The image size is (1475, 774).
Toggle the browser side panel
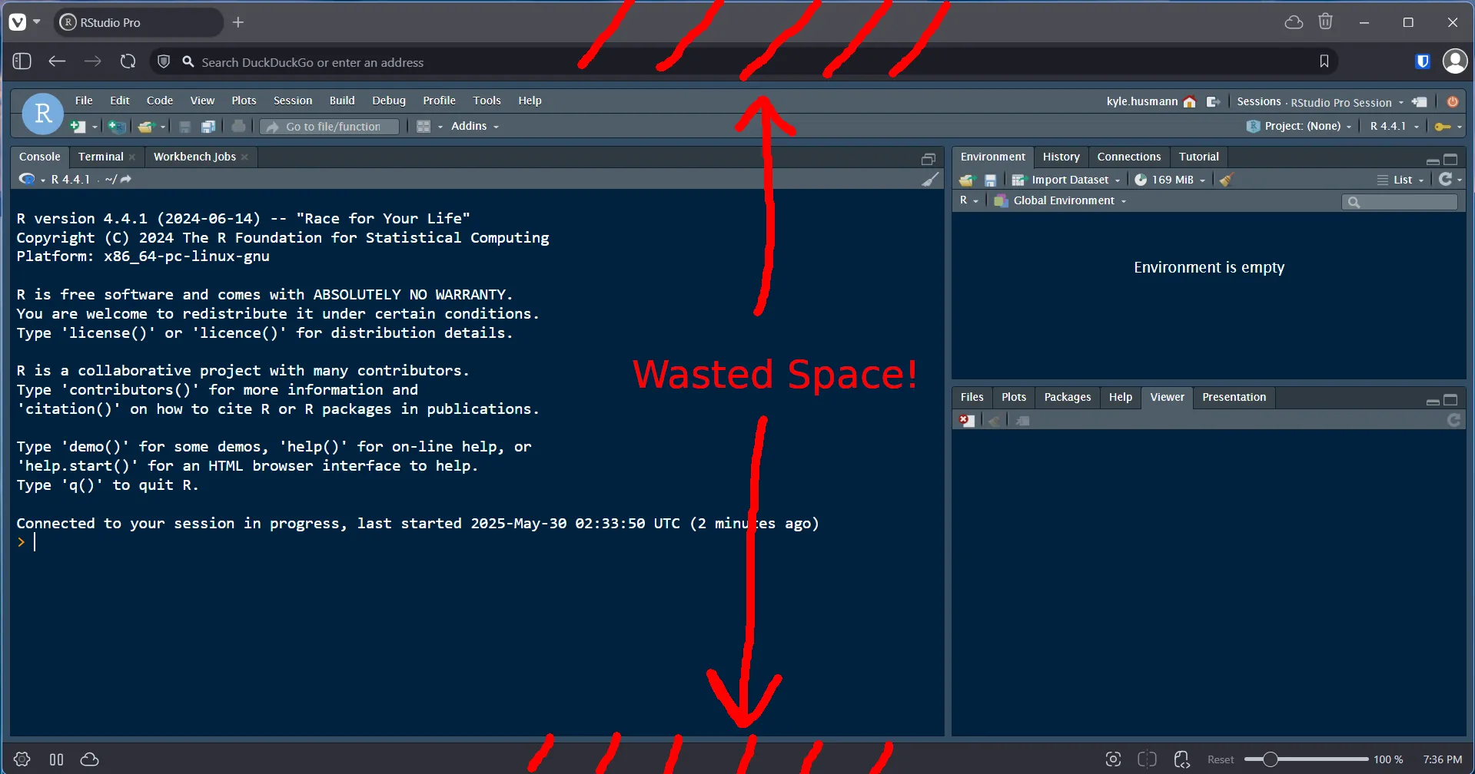tap(22, 61)
